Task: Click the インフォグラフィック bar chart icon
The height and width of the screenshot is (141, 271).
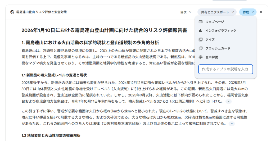Action: pos(201,31)
